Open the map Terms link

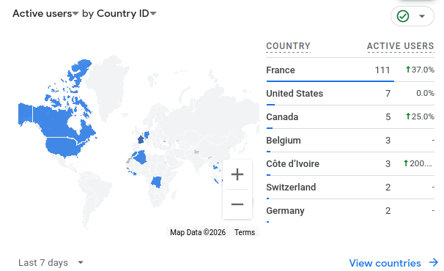245,232
